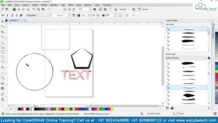Select the Color Eyedropper tool
The width and height of the screenshot is (218, 123).
point(2,94)
